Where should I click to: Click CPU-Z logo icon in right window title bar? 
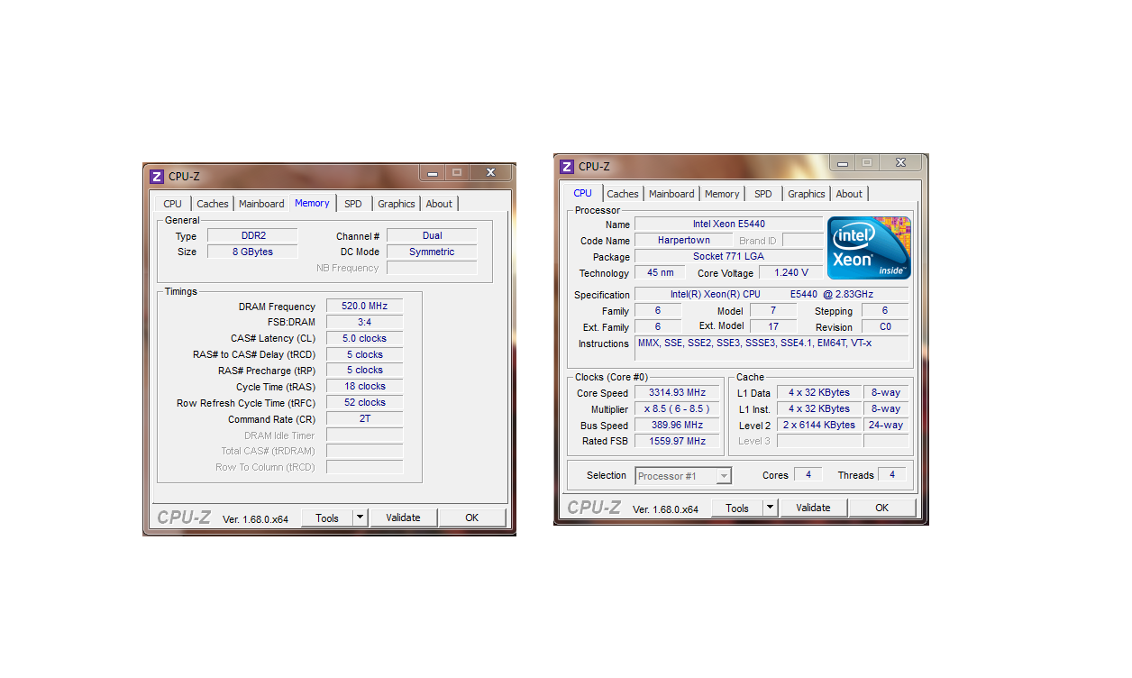pyautogui.click(x=567, y=167)
